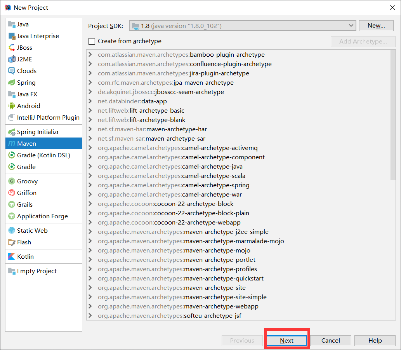The height and width of the screenshot is (350, 401).
Task: Close the New Project dialog
Action: tap(392, 7)
